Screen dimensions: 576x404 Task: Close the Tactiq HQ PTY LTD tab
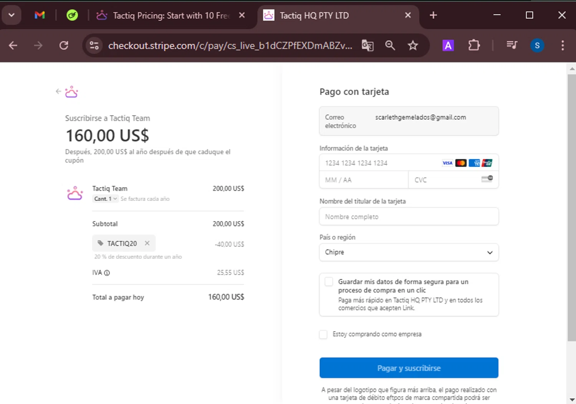click(x=408, y=15)
